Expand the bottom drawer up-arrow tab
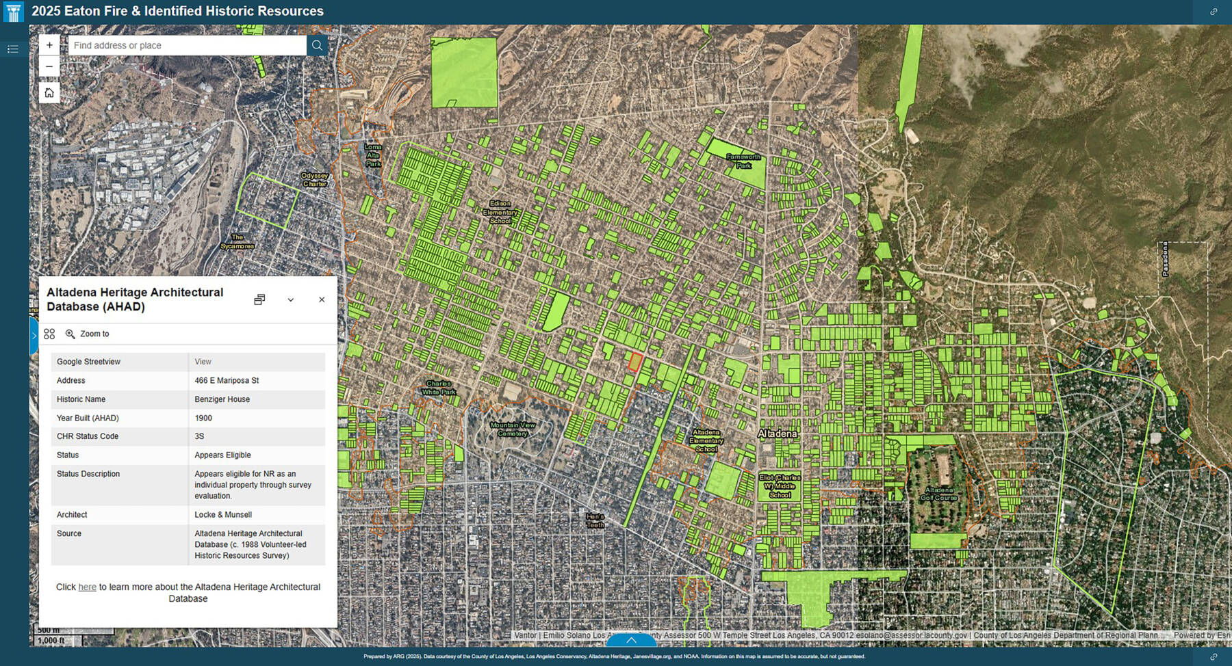This screenshot has height=666, width=1232. [x=631, y=641]
